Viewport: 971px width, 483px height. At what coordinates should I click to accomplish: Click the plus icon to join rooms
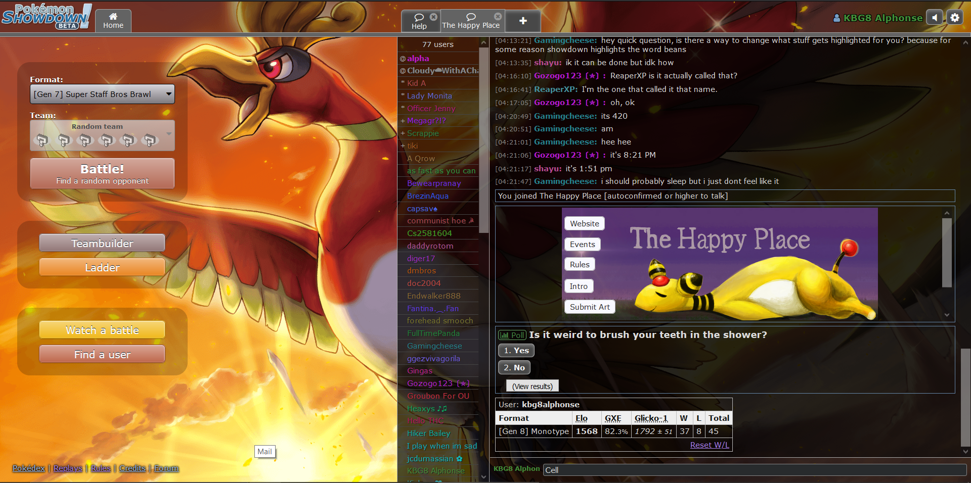pyautogui.click(x=523, y=21)
